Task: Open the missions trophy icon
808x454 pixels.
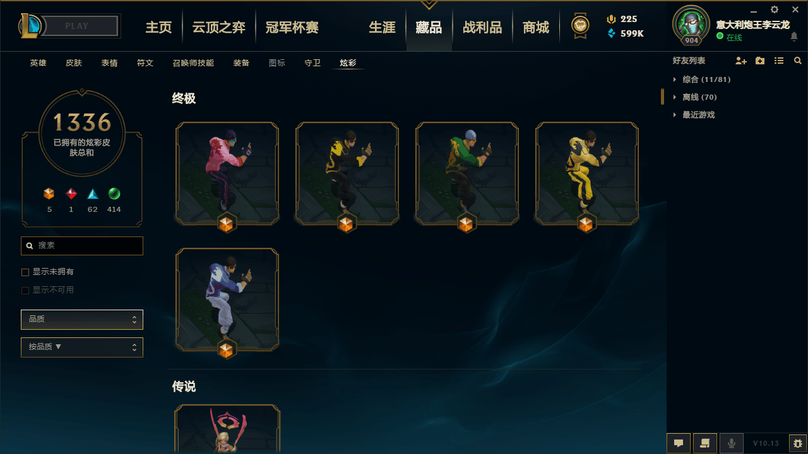Action: click(580, 26)
